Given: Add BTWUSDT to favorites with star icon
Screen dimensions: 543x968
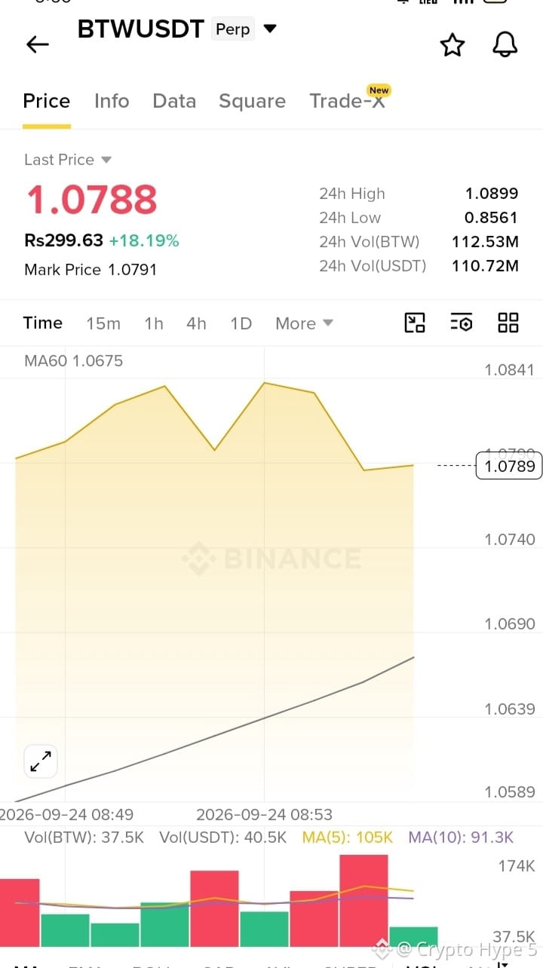Looking at the screenshot, I should [x=452, y=44].
